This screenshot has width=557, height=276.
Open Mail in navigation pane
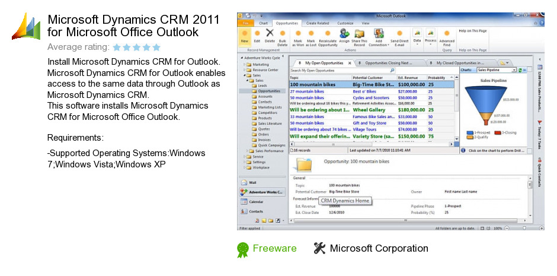(x=262, y=182)
